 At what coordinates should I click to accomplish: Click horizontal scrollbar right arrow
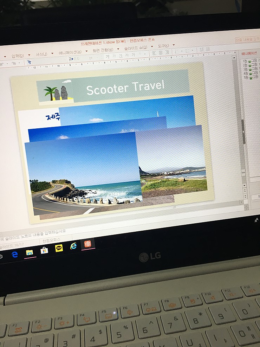coord(241,202)
